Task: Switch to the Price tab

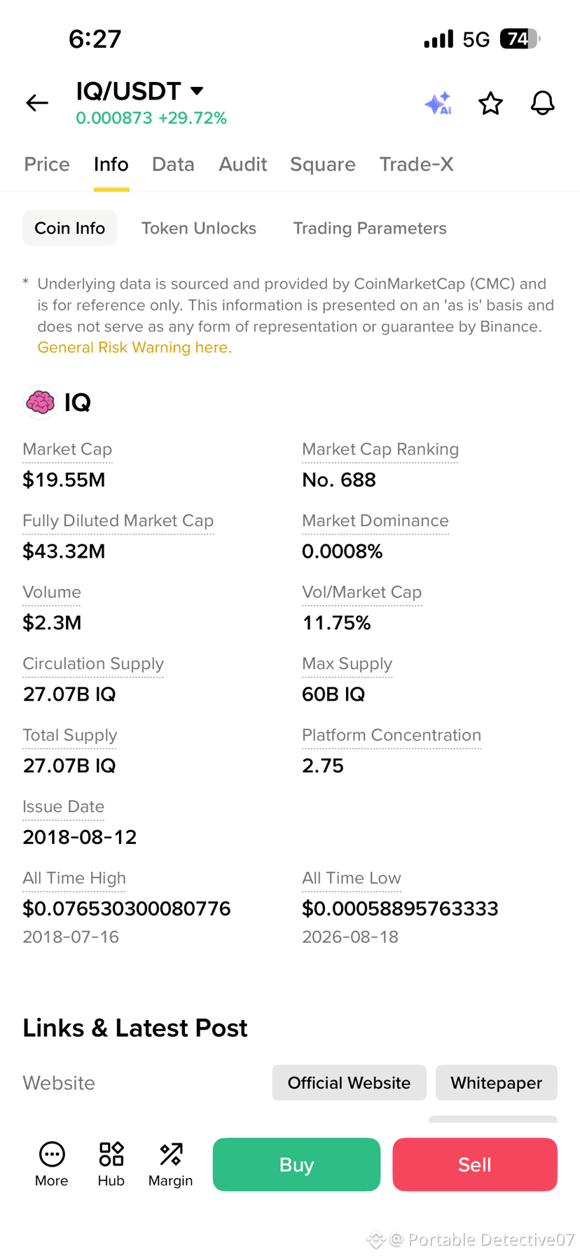Action: tap(47, 164)
